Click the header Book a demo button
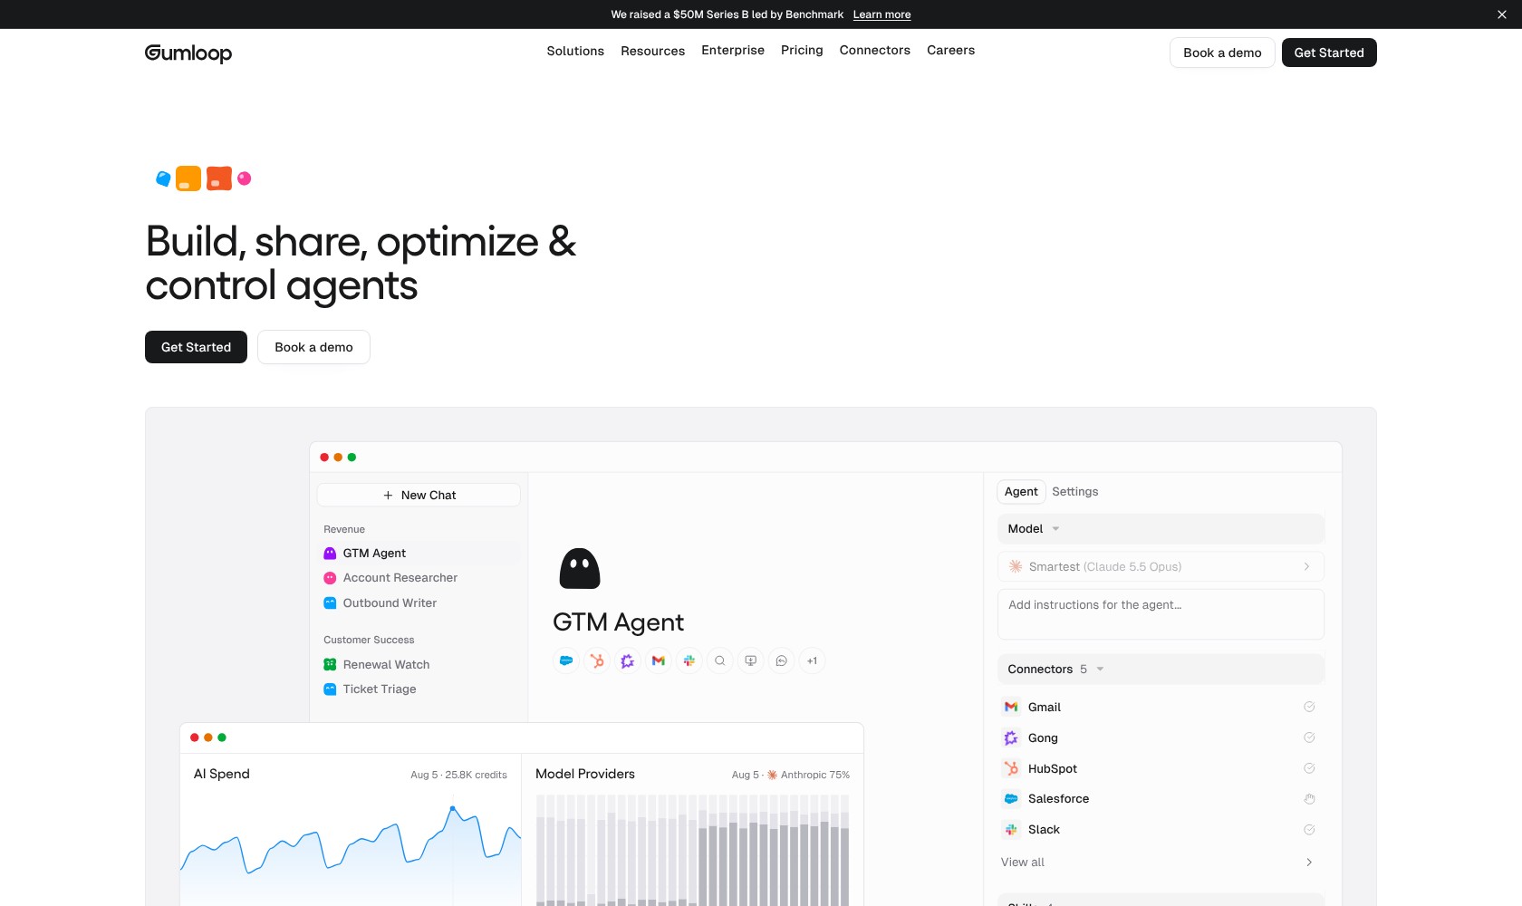This screenshot has height=906, width=1522. point(1222,53)
